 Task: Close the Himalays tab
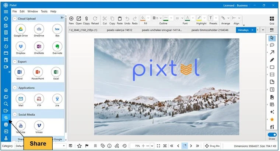252,30
